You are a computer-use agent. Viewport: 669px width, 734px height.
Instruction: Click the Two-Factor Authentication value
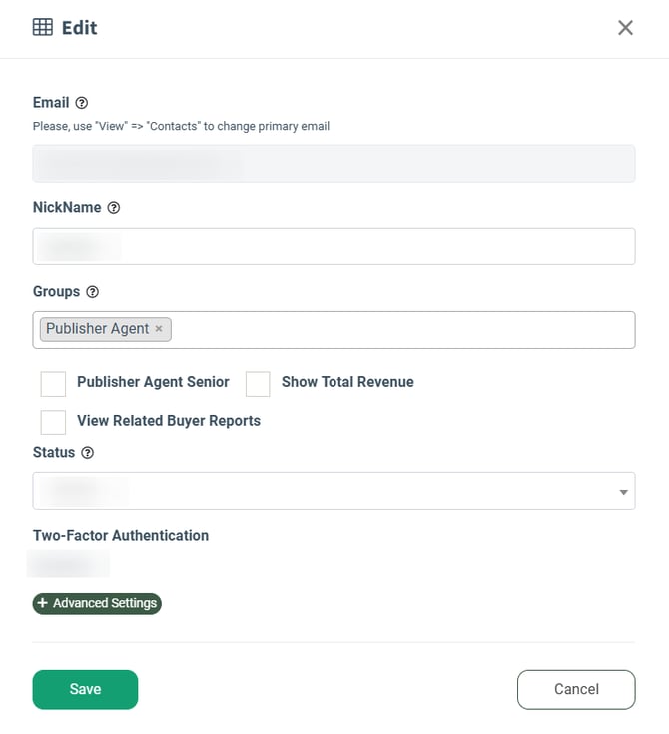[69, 564]
